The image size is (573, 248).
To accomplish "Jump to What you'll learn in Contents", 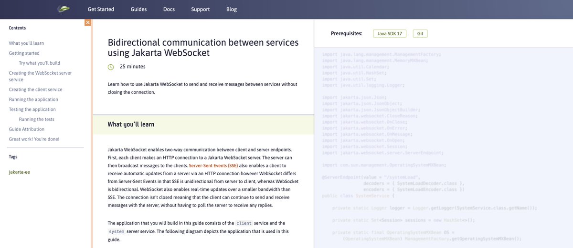I will click(x=26, y=43).
